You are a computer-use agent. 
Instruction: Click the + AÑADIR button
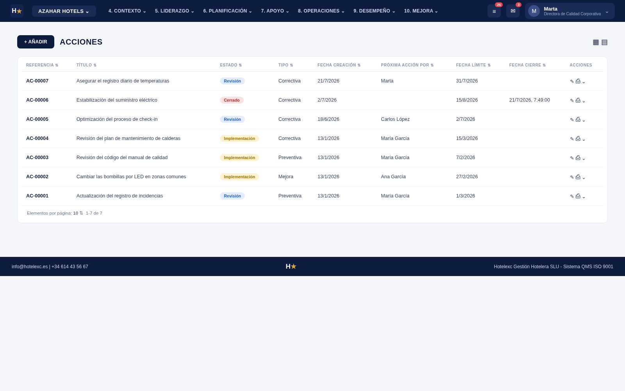(x=36, y=42)
